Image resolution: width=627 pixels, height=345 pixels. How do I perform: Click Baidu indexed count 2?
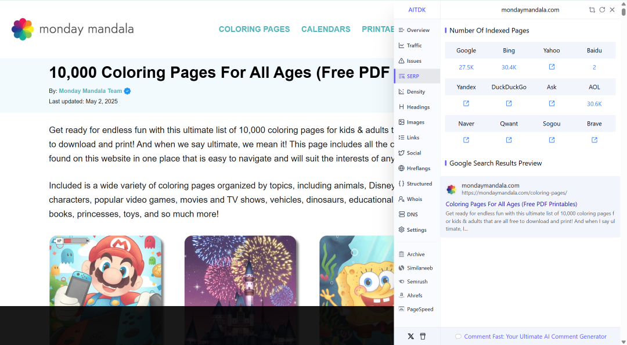click(x=594, y=67)
